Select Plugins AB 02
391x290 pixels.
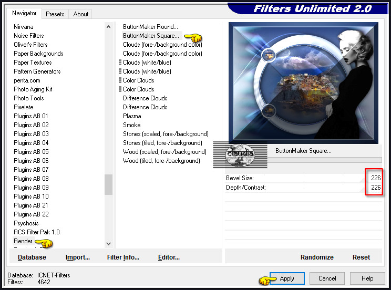point(31,125)
